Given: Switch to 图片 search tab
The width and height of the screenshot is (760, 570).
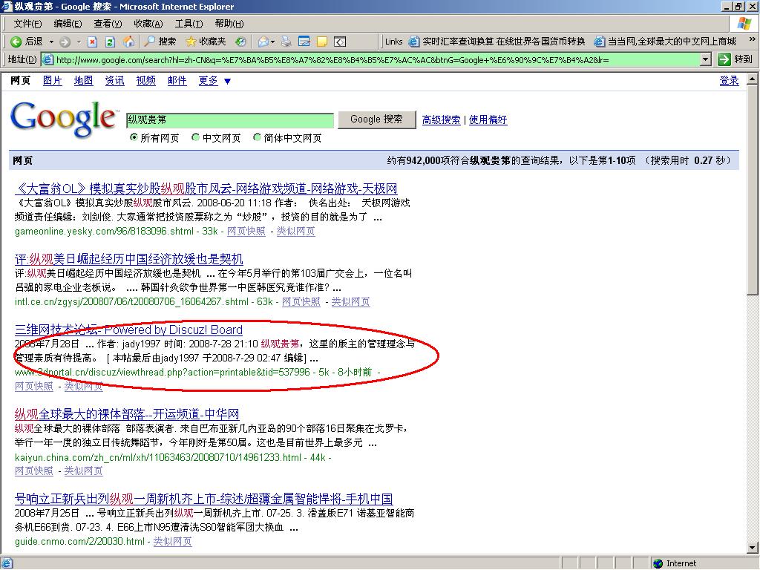Looking at the screenshot, I should [53, 80].
